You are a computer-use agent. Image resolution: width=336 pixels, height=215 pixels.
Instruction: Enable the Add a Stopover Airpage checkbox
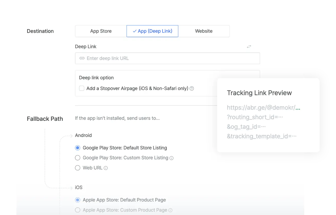tap(81, 88)
